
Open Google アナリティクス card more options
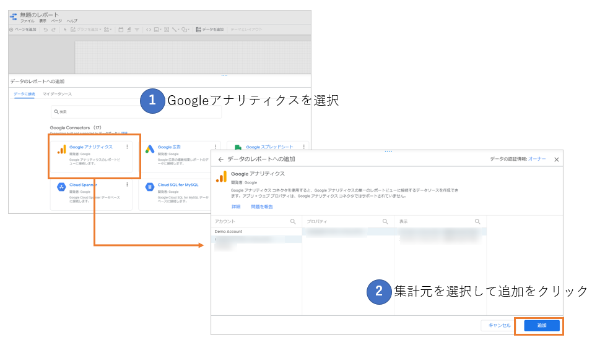(x=127, y=146)
